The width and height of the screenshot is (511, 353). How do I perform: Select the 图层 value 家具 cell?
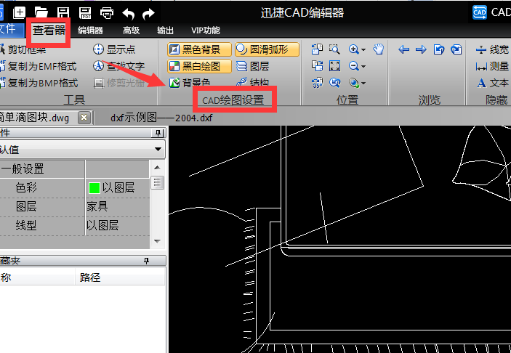(118, 206)
